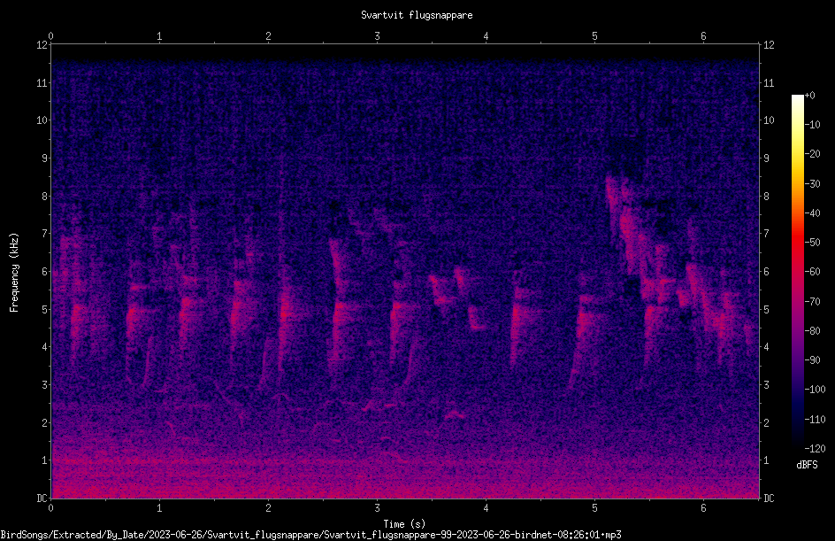Click the color scale gradient bar

(797, 272)
